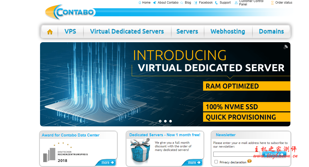Image resolution: width=309 pixels, height=167 pixels.
Task: Select the first carousel slide dot
Action: [x=160, y=121]
